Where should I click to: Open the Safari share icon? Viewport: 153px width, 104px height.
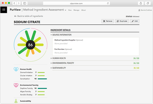[141, 3]
